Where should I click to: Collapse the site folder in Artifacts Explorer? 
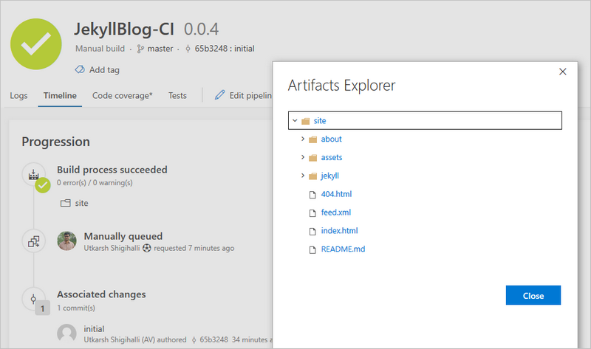(295, 120)
